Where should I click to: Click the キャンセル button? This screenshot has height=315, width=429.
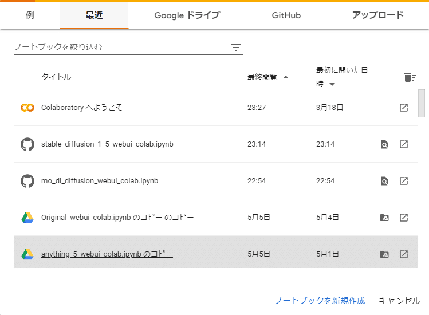pos(399,301)
